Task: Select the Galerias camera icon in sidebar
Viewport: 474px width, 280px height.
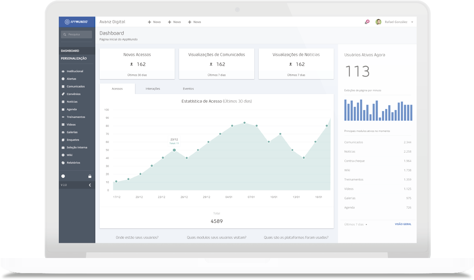Action: point(63,132)
